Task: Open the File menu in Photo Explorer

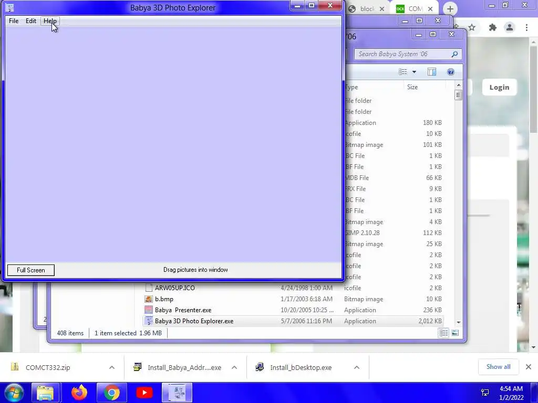Action: 14,21
